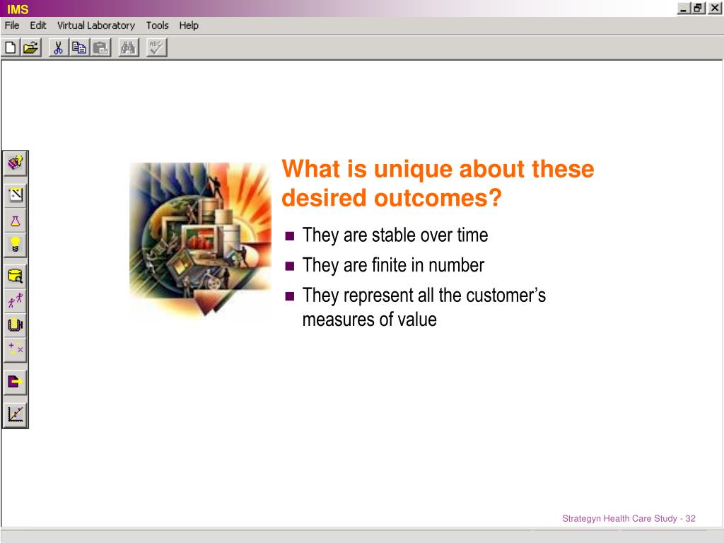Click the help book with question mark icon
Viewport: 724px width, 543px height.
point(16,163)
